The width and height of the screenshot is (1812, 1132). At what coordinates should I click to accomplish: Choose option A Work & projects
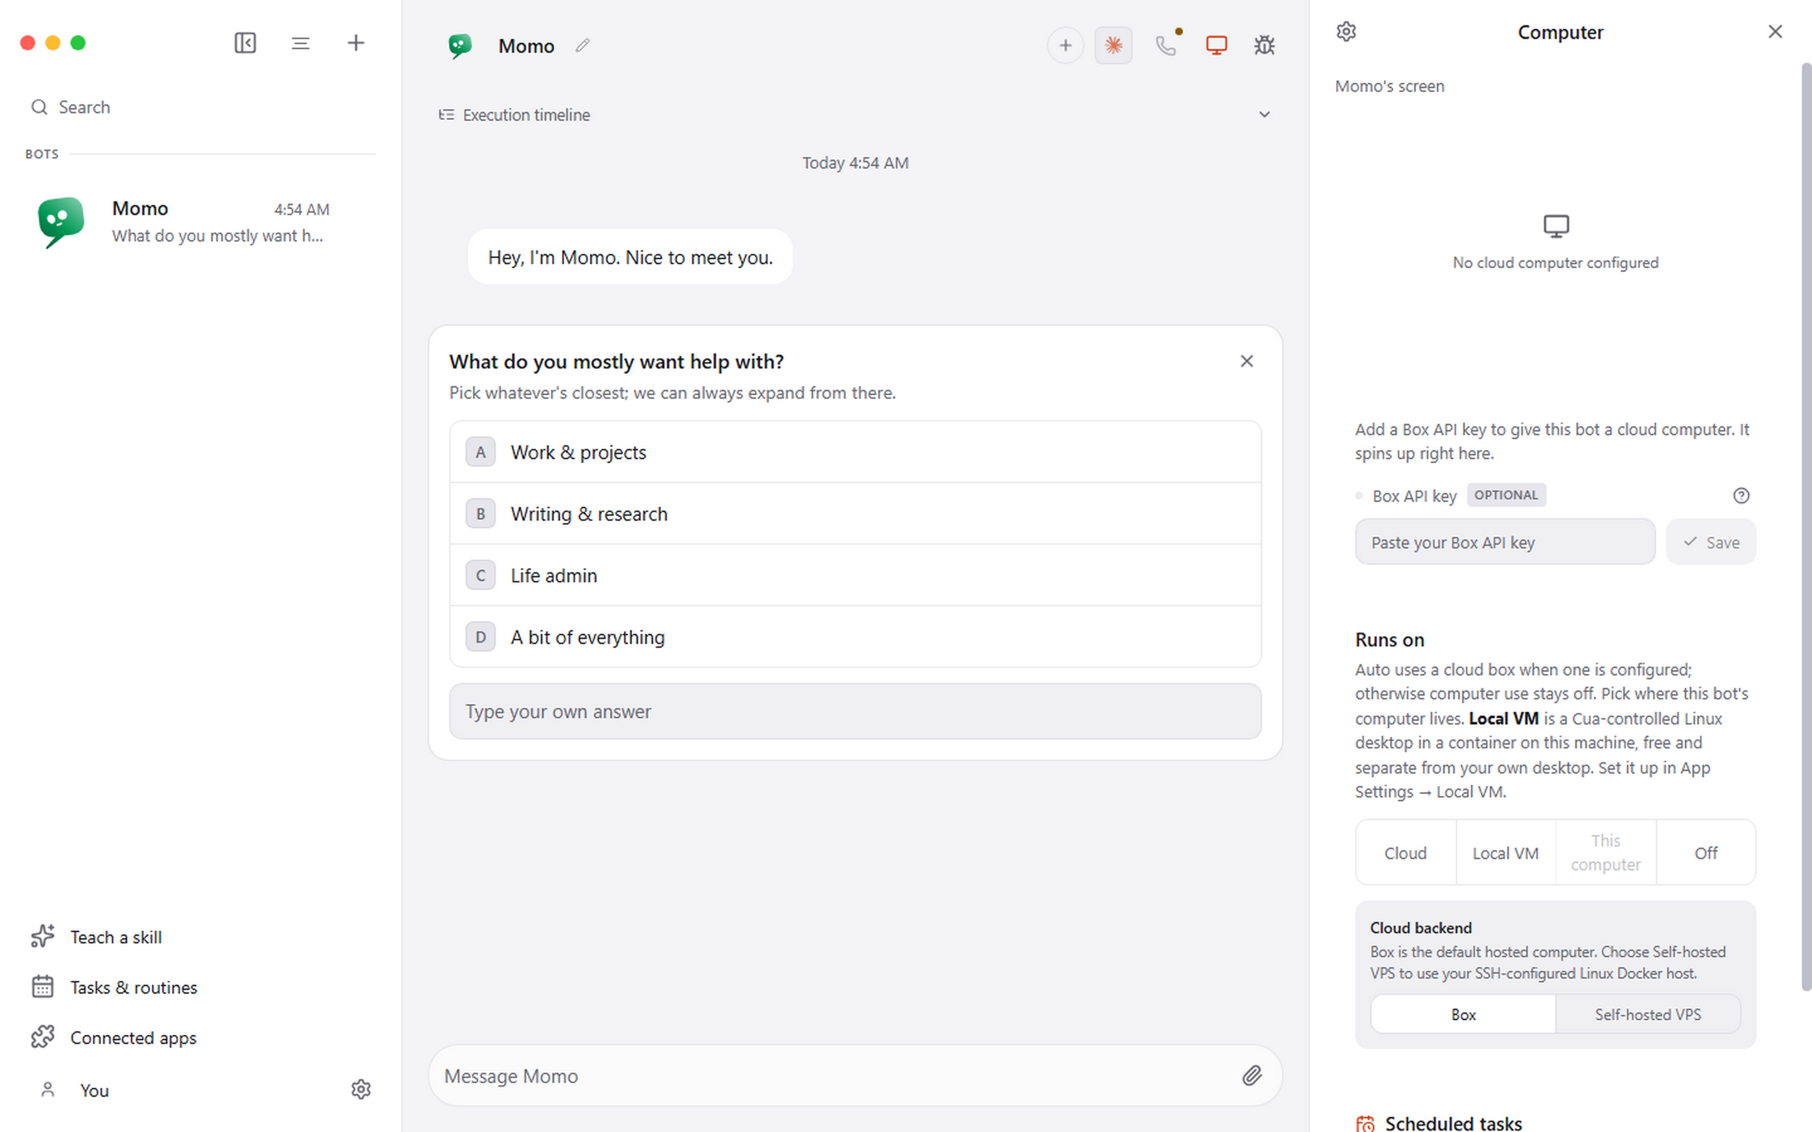pos(855,452)
